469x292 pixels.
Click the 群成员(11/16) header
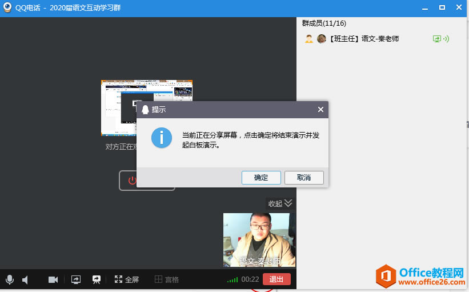coord(324,23)
